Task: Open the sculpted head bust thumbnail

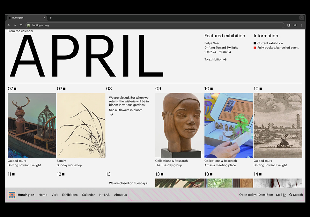Action: click(179, 125)
